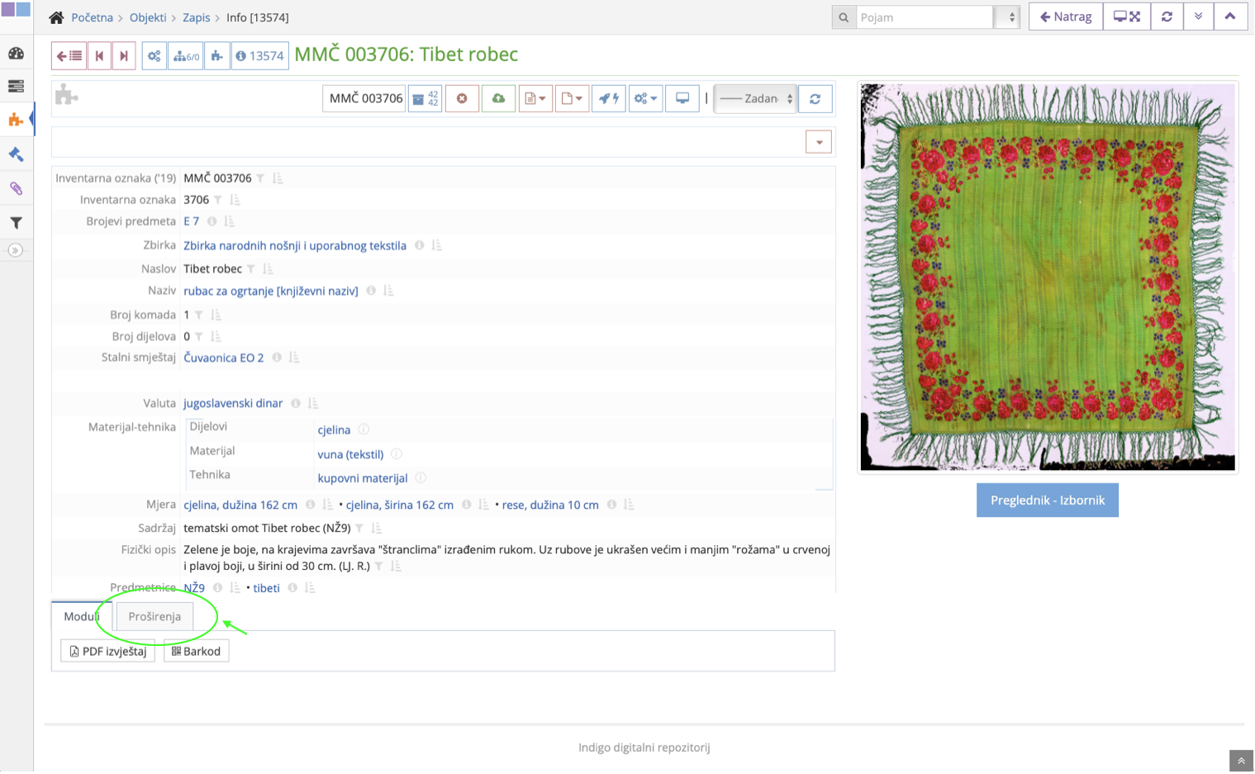Viewport: 1255px width, 774px height.
Task: Select the orange puzzle piece module icon
Action: coord(17,119)
